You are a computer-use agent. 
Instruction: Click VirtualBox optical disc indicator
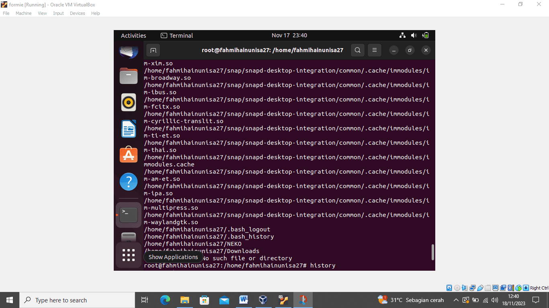457,288
